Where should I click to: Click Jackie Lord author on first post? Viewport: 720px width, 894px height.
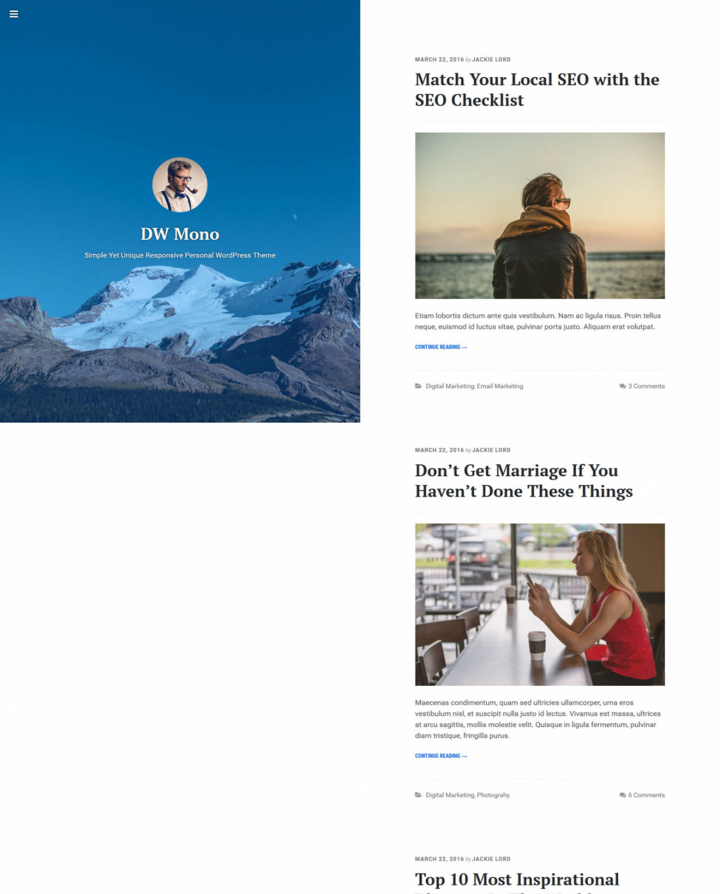[492, 60]
